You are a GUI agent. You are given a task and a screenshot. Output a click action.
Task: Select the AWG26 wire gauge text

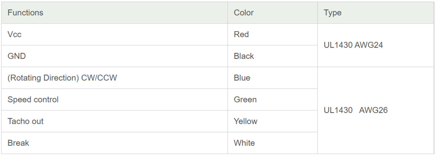(x=373, y=110)
